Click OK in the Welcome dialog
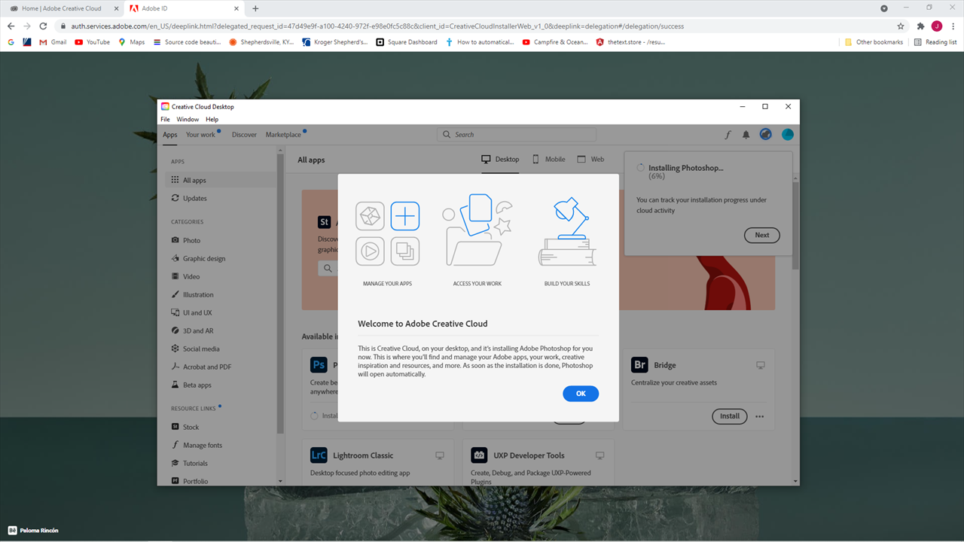Screen dimensions: 964x542 pyautogui.click(x=581, y=393)
